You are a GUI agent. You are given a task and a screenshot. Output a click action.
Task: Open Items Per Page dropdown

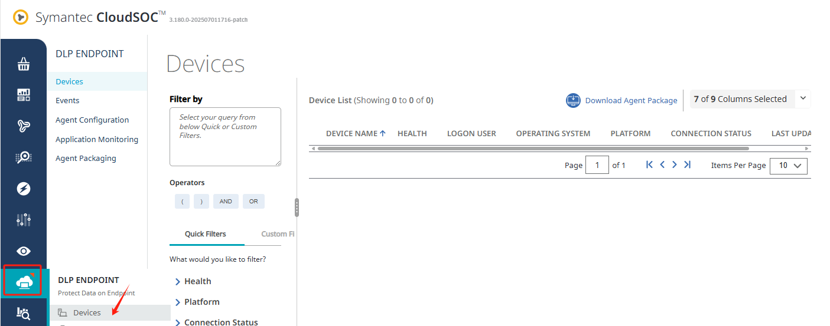coord(789,166)
